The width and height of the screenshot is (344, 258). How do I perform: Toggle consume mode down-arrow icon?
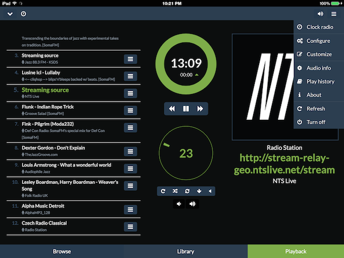coord(199,191)
